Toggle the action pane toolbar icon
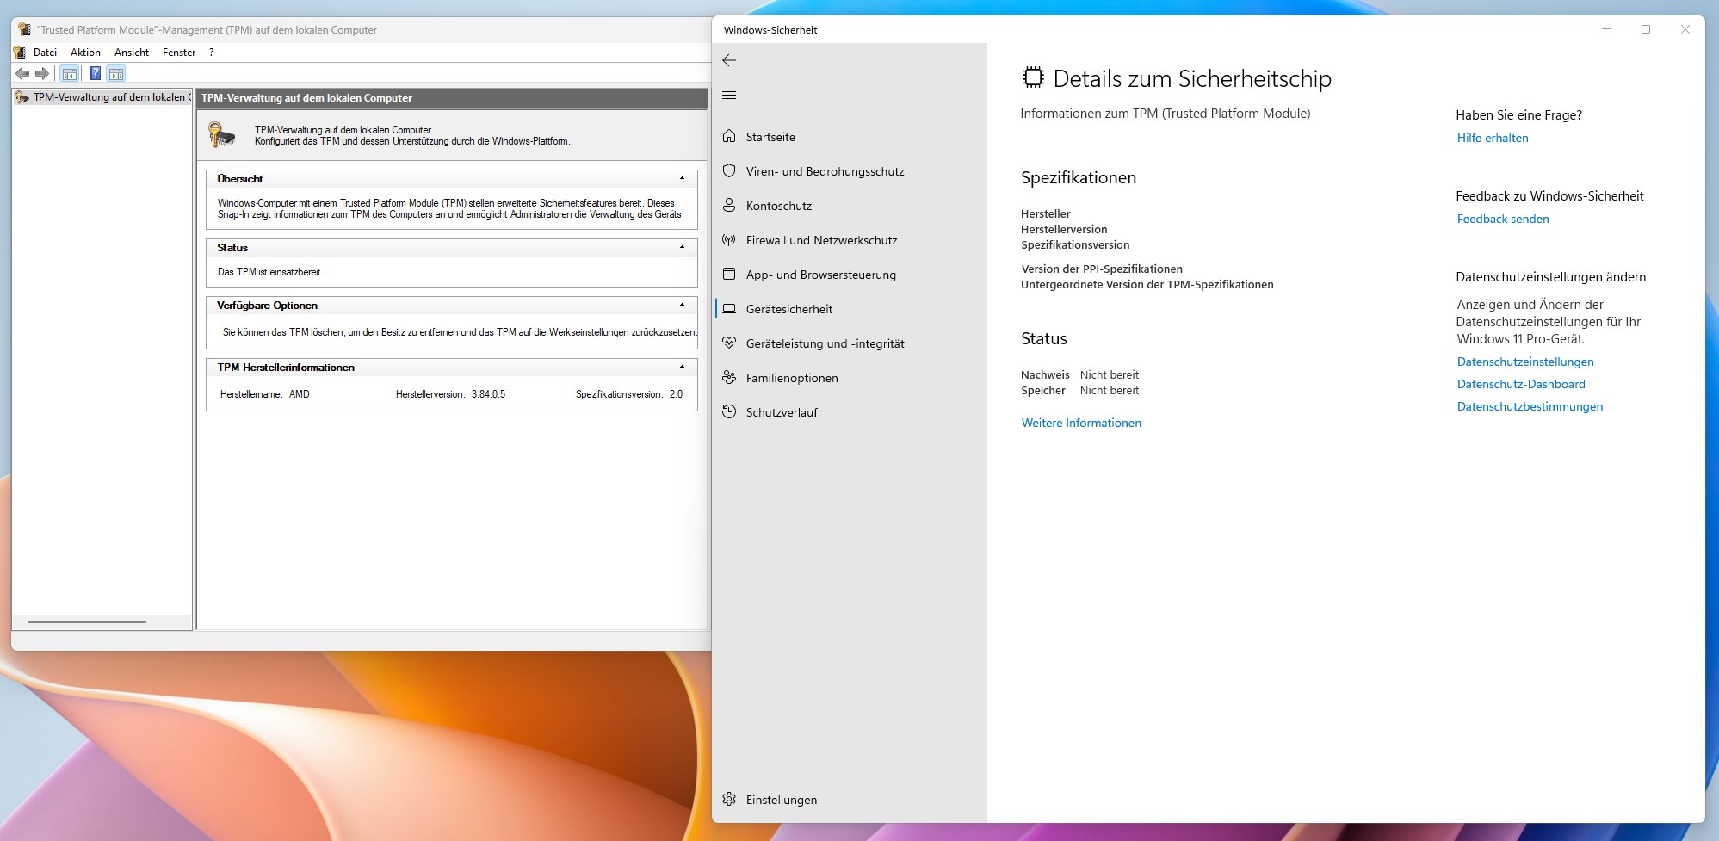 coord(116,74)
